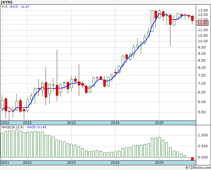Select 2022 on the MACD time axis
Image resolution: width=211 pixels, height=170 pixels.
tap(27, 163)
